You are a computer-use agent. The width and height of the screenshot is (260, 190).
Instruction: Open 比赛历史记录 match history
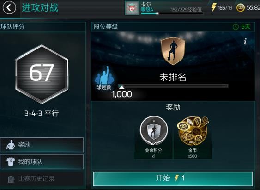click(42, 179)
